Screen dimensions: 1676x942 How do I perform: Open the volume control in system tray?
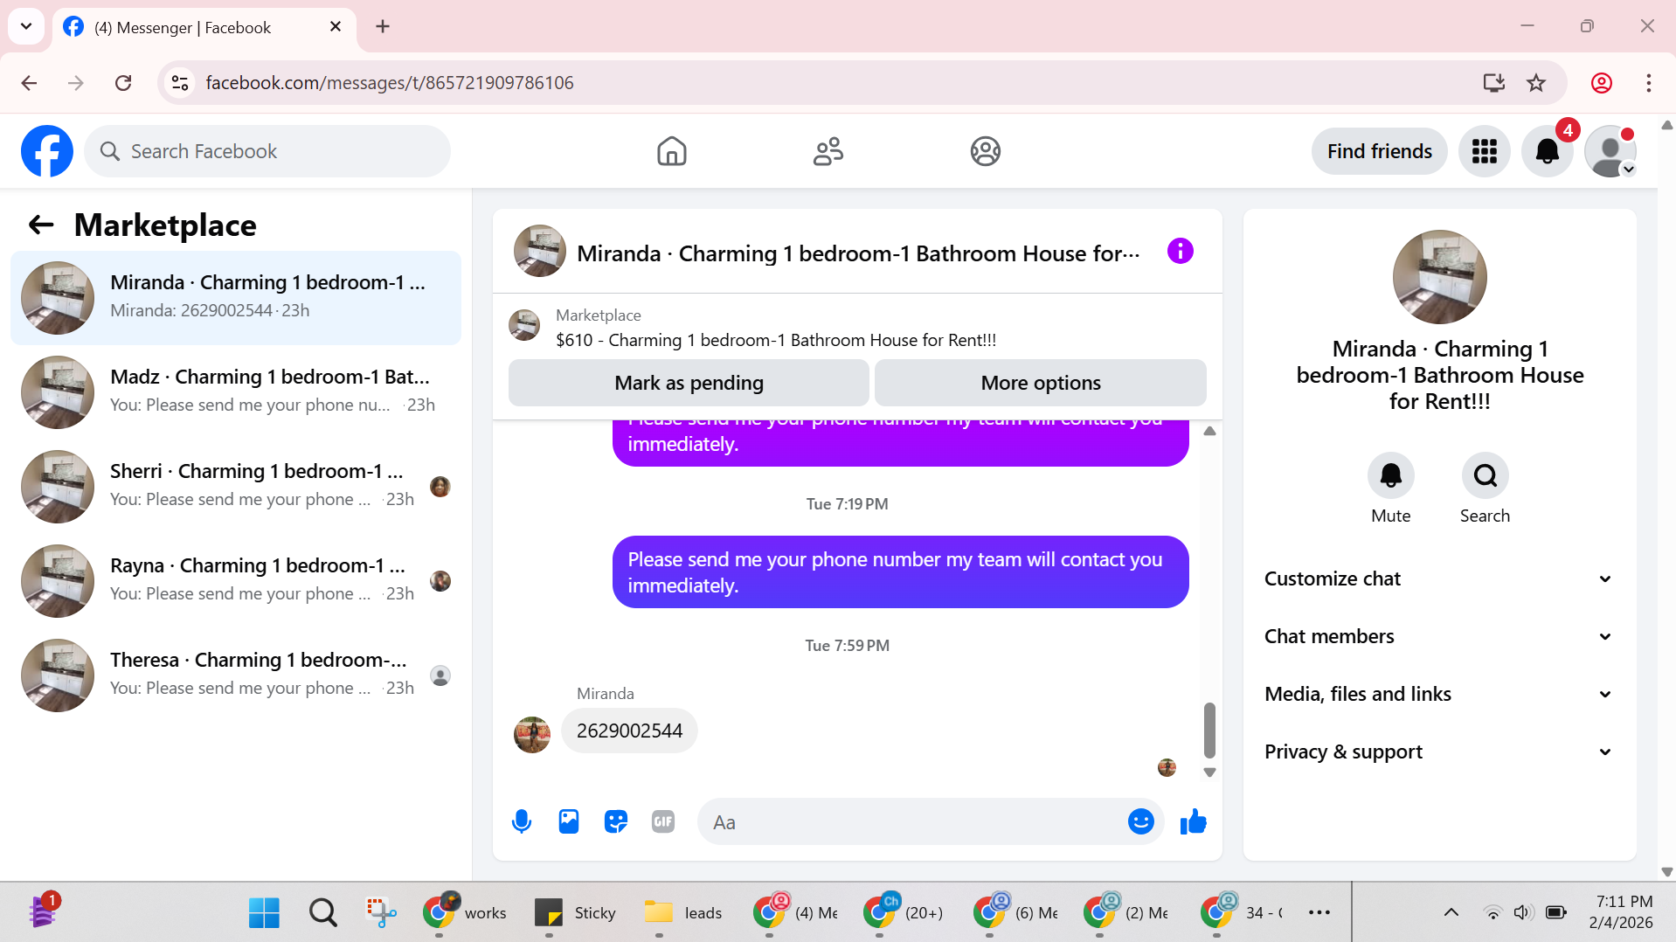click(1522, 912)
